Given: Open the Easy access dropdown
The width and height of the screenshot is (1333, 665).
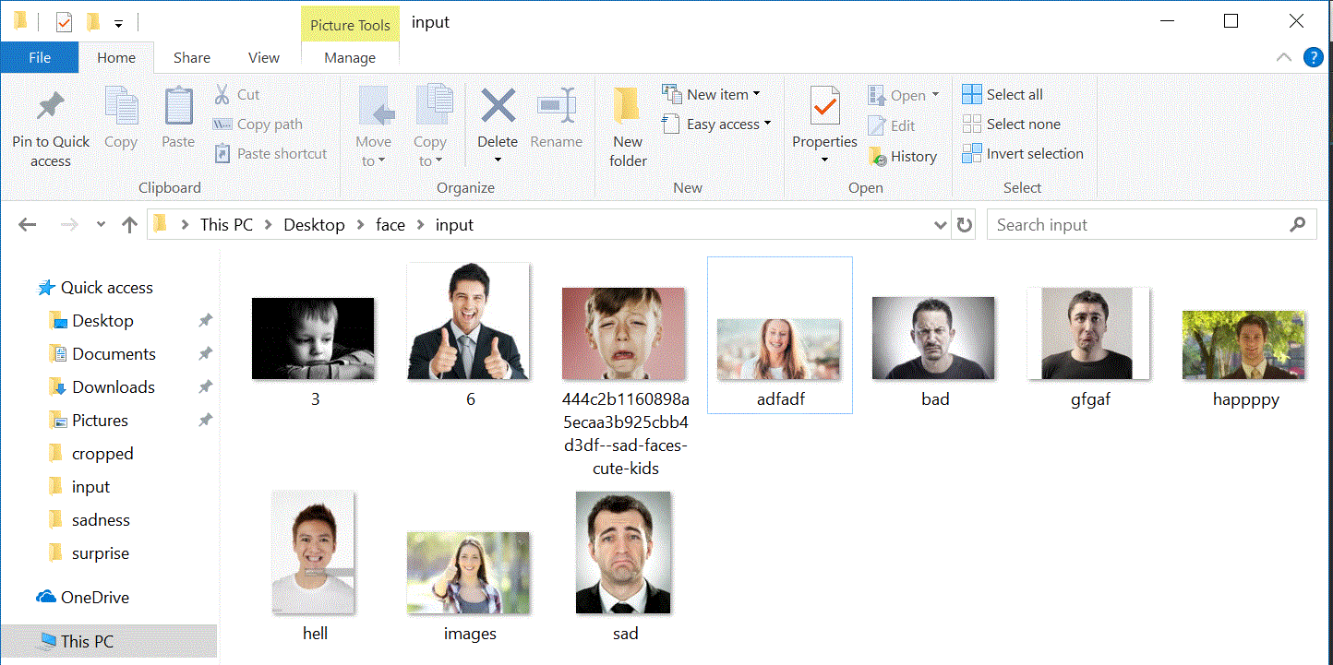Looking at the screenshot, I should point(766,124).
